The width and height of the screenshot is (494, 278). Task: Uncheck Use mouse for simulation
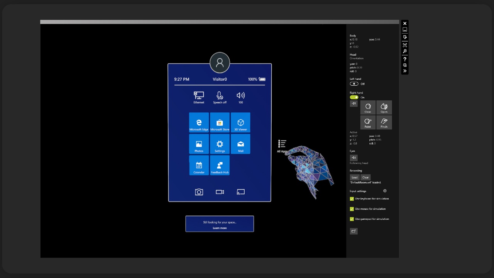pyautogui.click(x=352, y=209)
